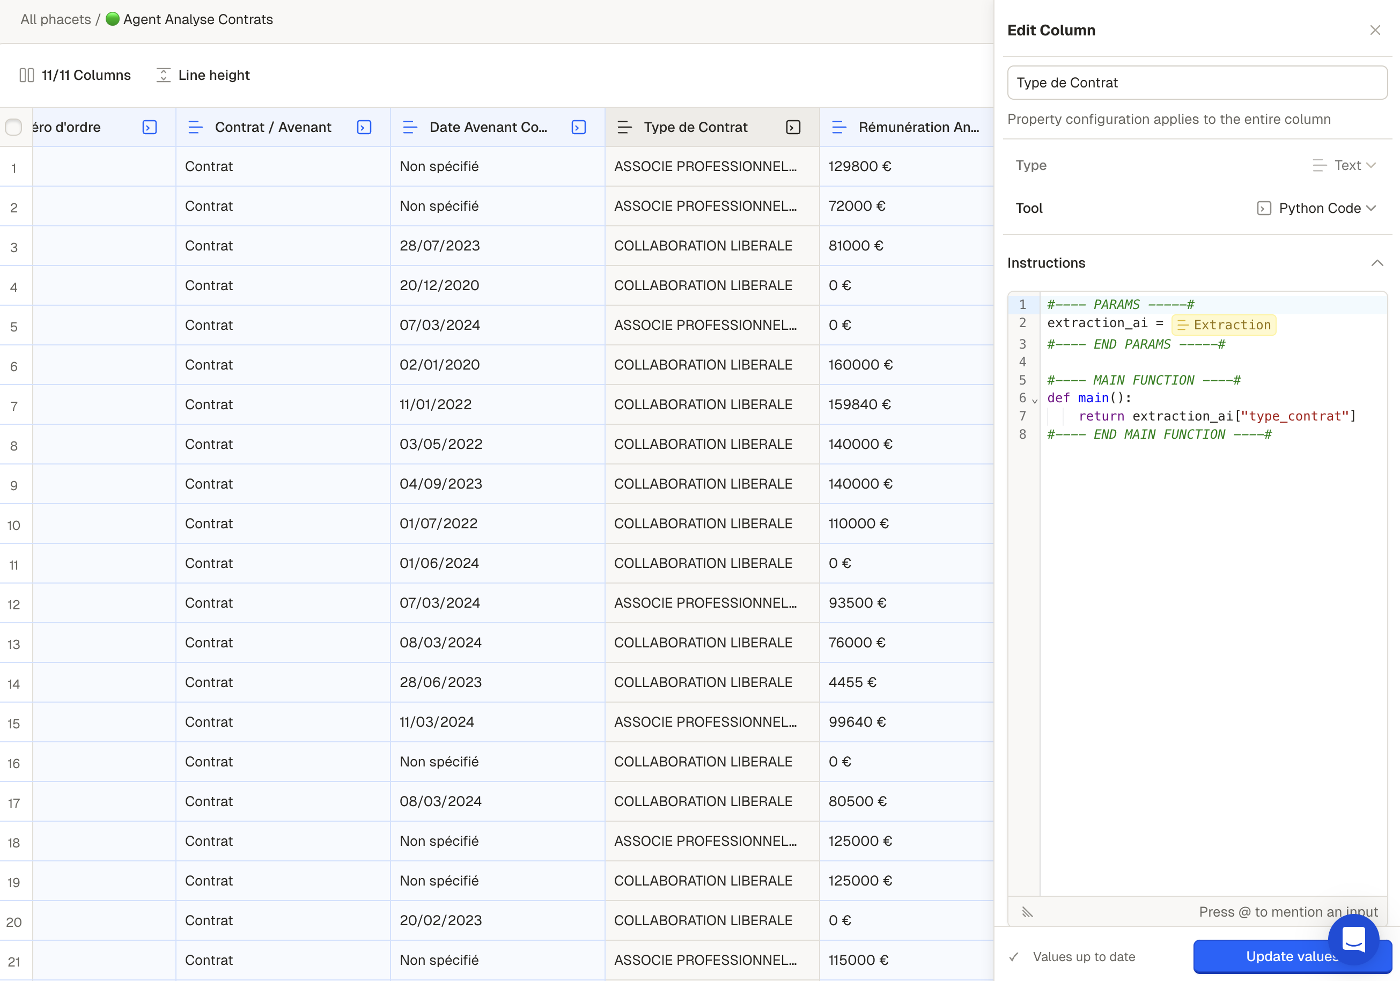Go to All phacets breadcrumb
The height and width of the screenshot is (981, 1400).
[x=55, y=19]
